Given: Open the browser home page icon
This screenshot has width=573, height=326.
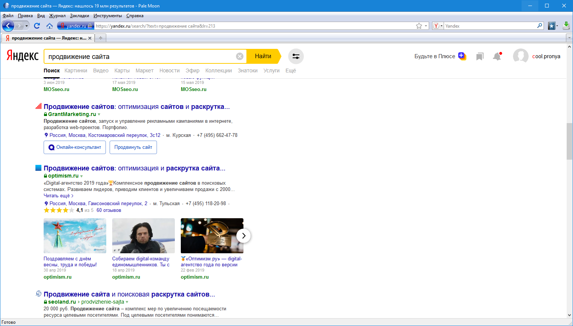Looking at the screenshot, I should (x=50, y=26).
